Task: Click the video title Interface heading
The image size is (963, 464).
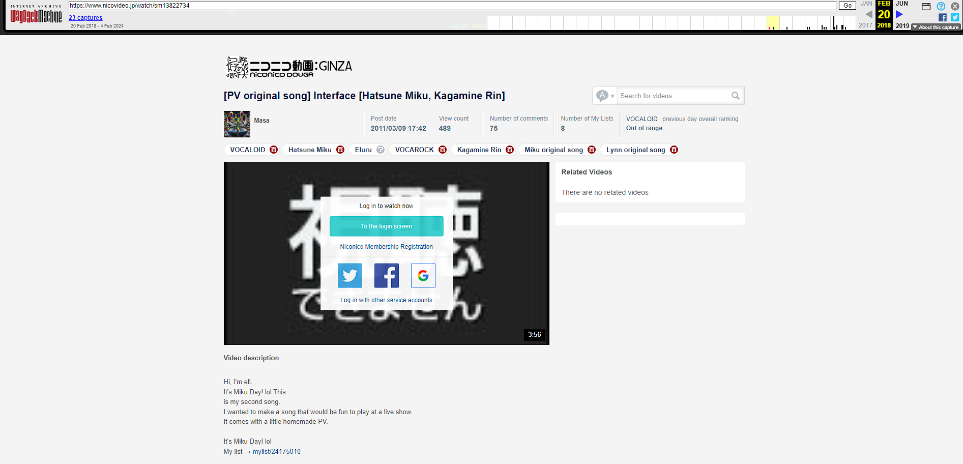Action: (364, 96)
